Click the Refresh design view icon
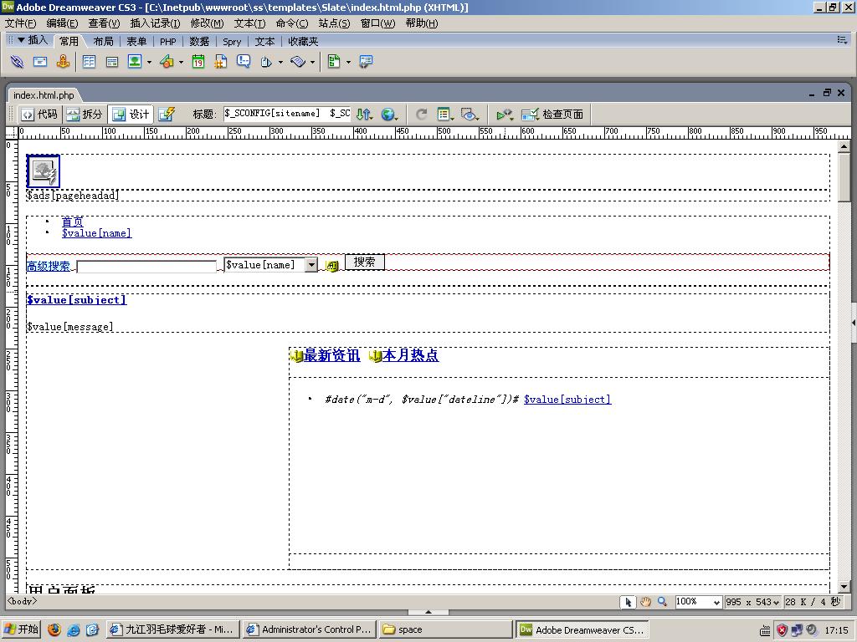857x642 pixels. (421, 114)
